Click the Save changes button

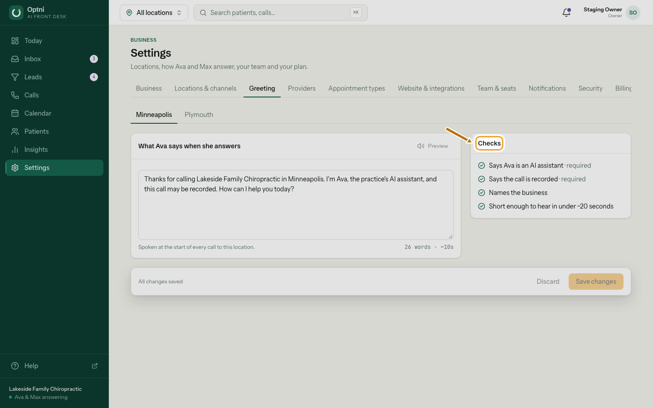point(596,282)
